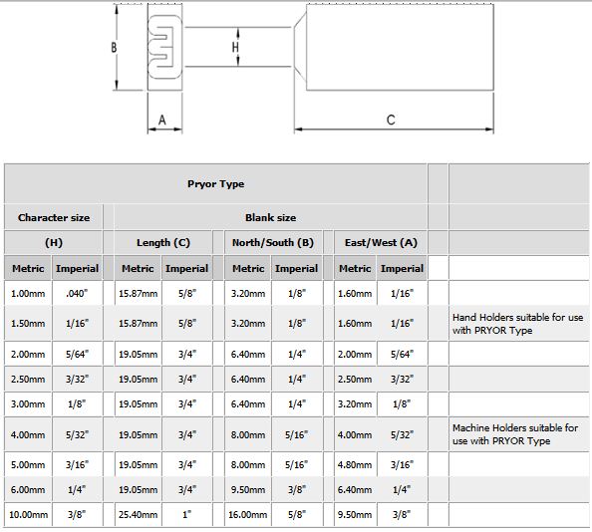Click the '(H)' column header

coord(54,243)
